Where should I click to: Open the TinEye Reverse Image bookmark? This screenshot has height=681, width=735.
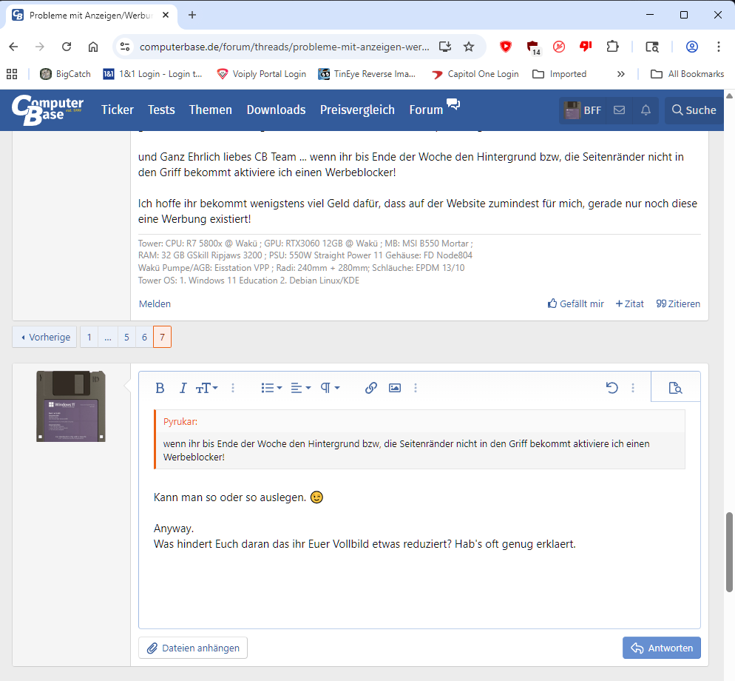click(367, 74)
